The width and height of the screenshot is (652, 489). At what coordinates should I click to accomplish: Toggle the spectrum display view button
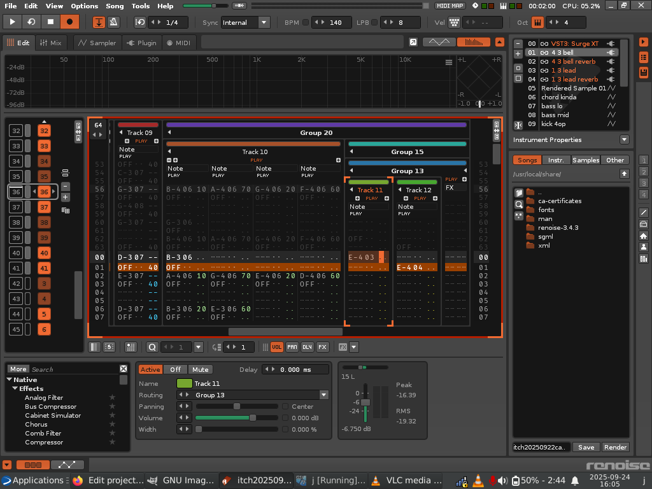(473, 42)
